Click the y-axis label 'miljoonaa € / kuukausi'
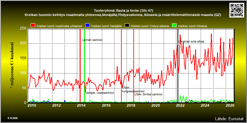 pyautogui.click(x=12, y=66)
